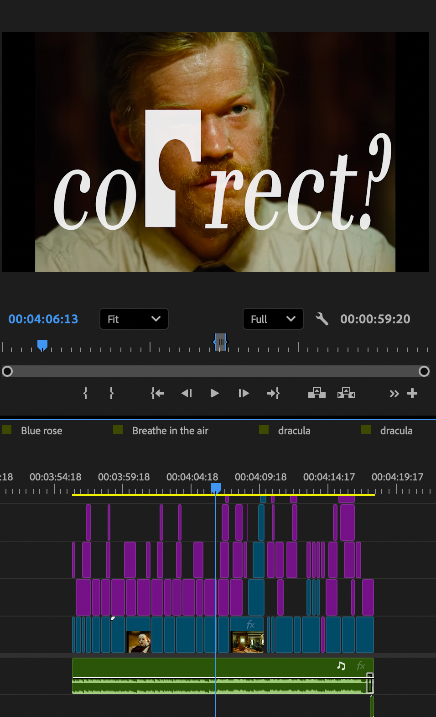Click timeline ruler at 00:04:09:18

pyautogui.click(x=260, y=477)
